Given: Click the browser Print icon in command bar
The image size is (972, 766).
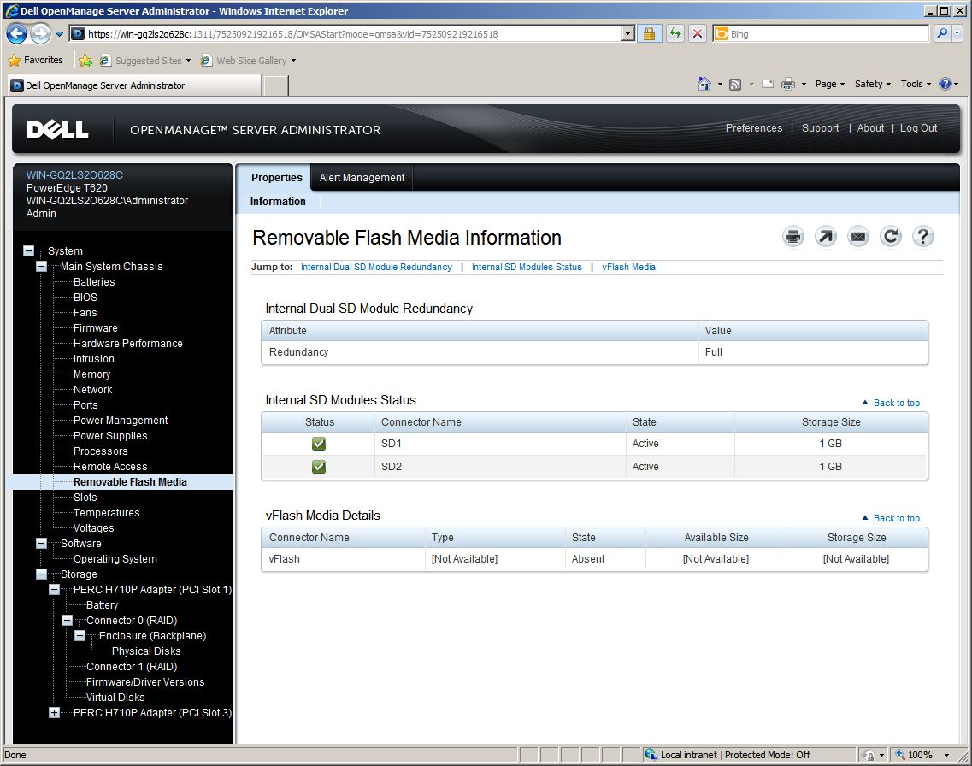Looking at the screenshot, I should pos(788,85).
